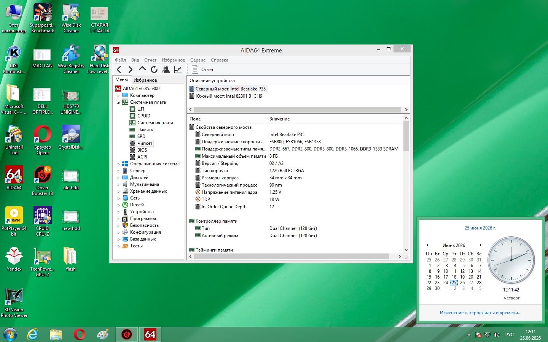Open the Справка menu
The width and height of the screenshot is (548, 342).
pos(220,60)
